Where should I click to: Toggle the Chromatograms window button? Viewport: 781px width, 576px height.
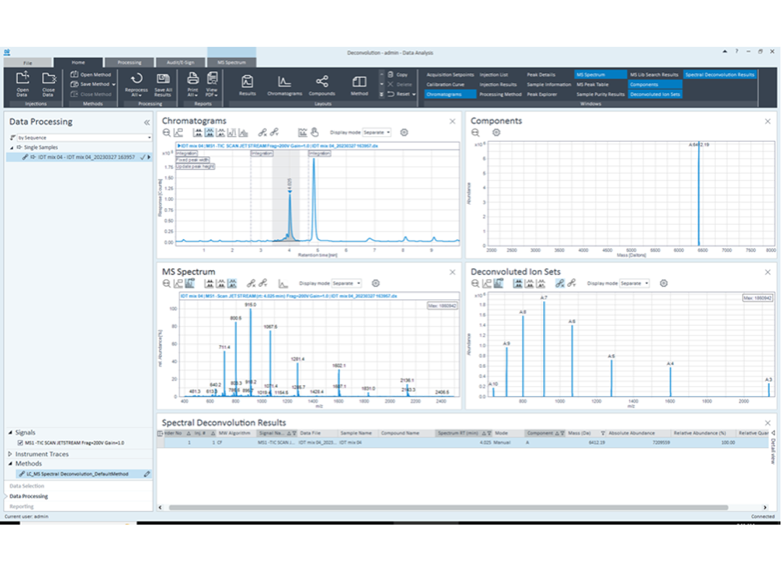click(450, 94)
